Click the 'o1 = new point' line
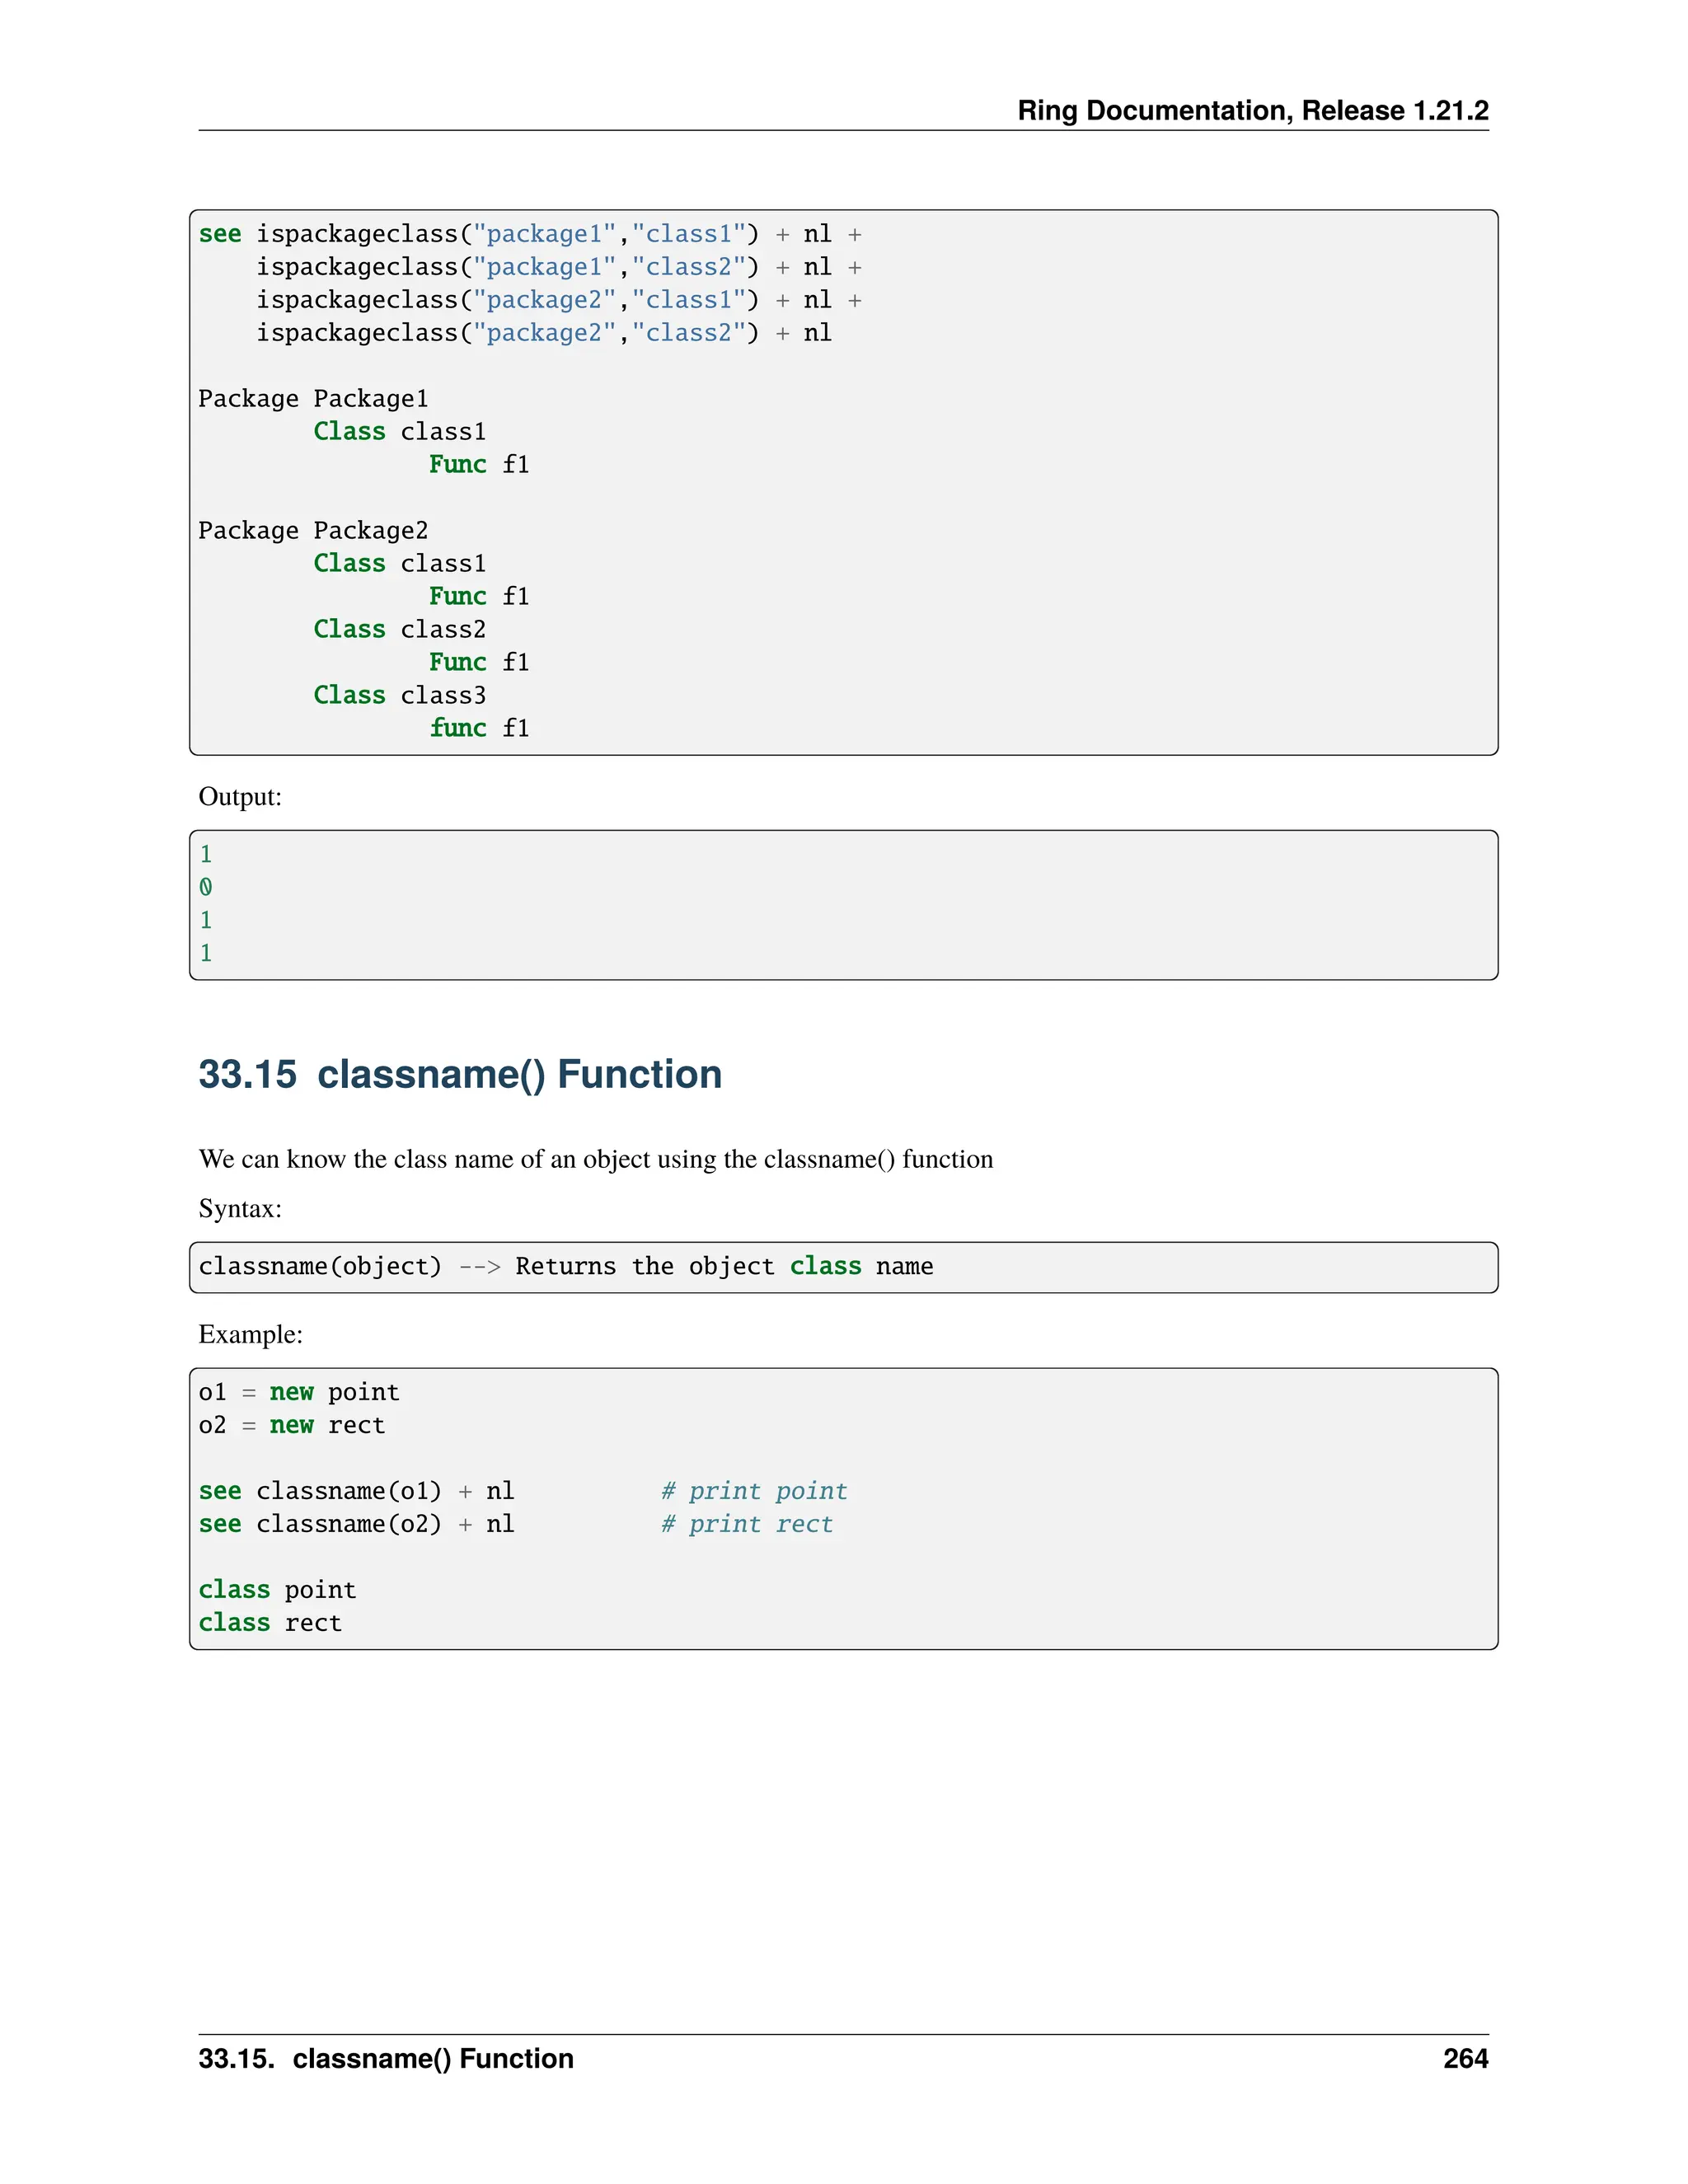Image resolution: width=1688 pixels, height=2184 pixels. 299,1392
